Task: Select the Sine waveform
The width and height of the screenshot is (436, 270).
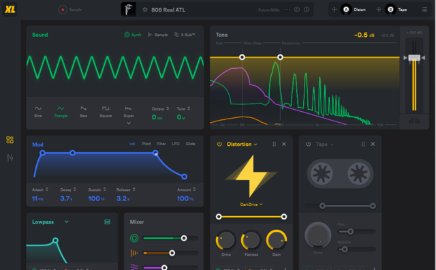Action: (38, 112)
